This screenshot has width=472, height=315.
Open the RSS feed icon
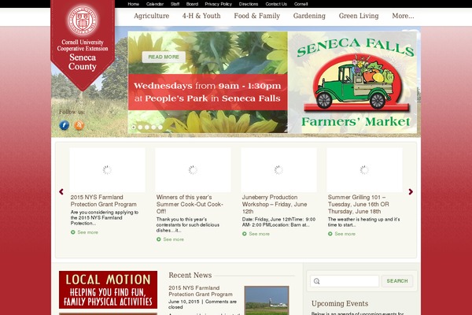(x=79, y=124)
